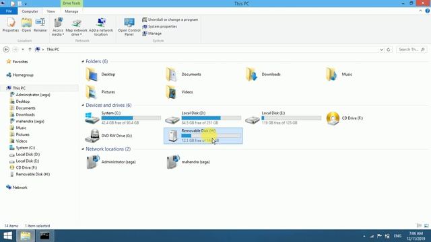
Task: Open the Access media dropdown
Action: pos(58,27)
